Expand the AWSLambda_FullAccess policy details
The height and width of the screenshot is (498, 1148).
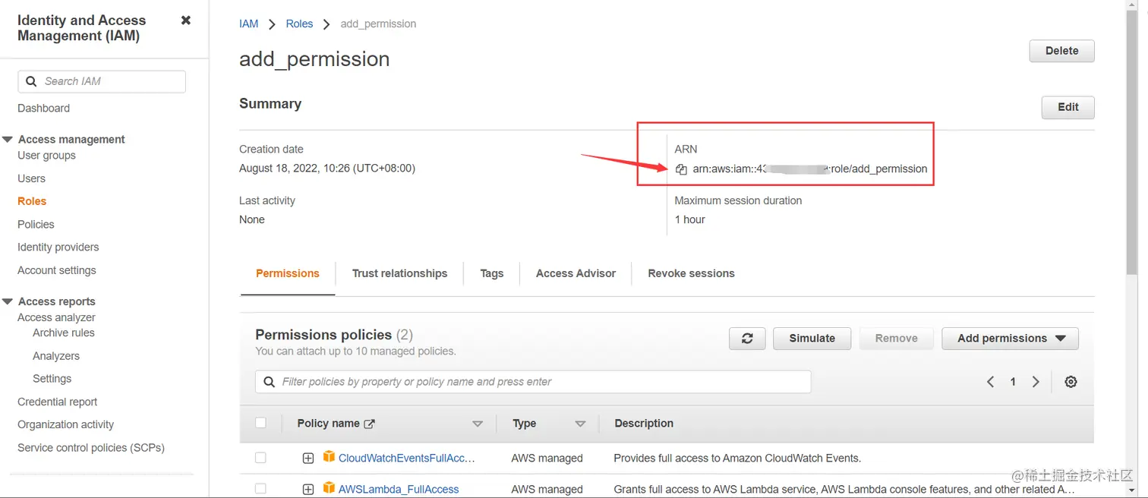pos(308,490)
